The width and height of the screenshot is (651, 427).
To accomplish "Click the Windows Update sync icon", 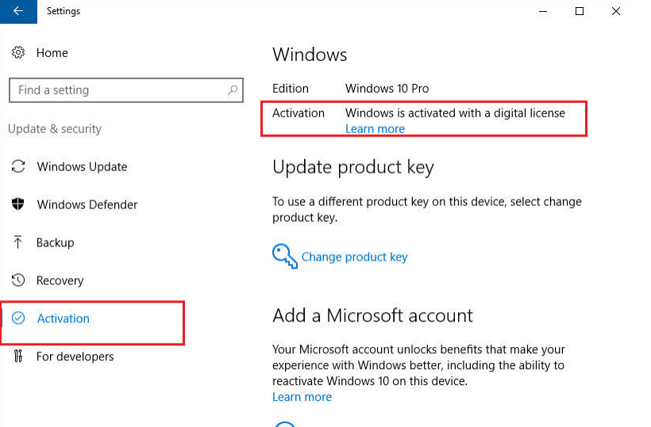I will [x=18, y=167].
